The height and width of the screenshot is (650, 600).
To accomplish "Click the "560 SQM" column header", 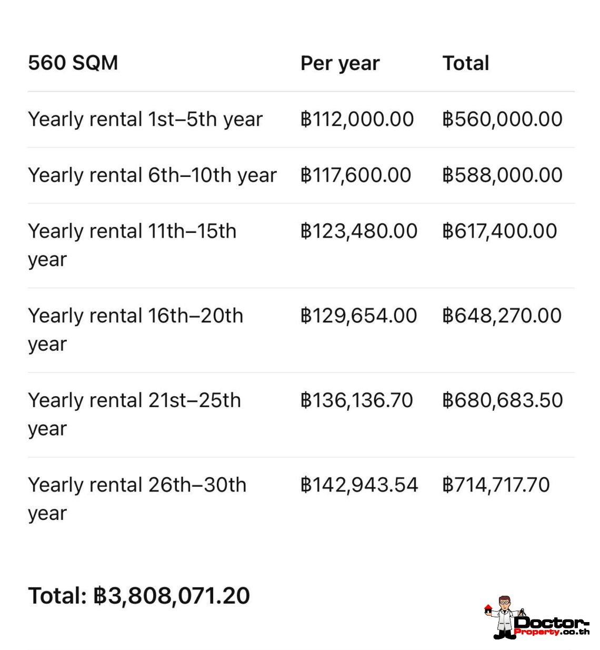I will point(73,63).
